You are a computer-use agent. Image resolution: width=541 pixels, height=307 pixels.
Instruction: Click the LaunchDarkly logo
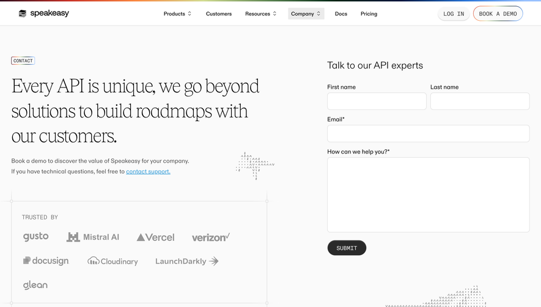click(186, 261)
